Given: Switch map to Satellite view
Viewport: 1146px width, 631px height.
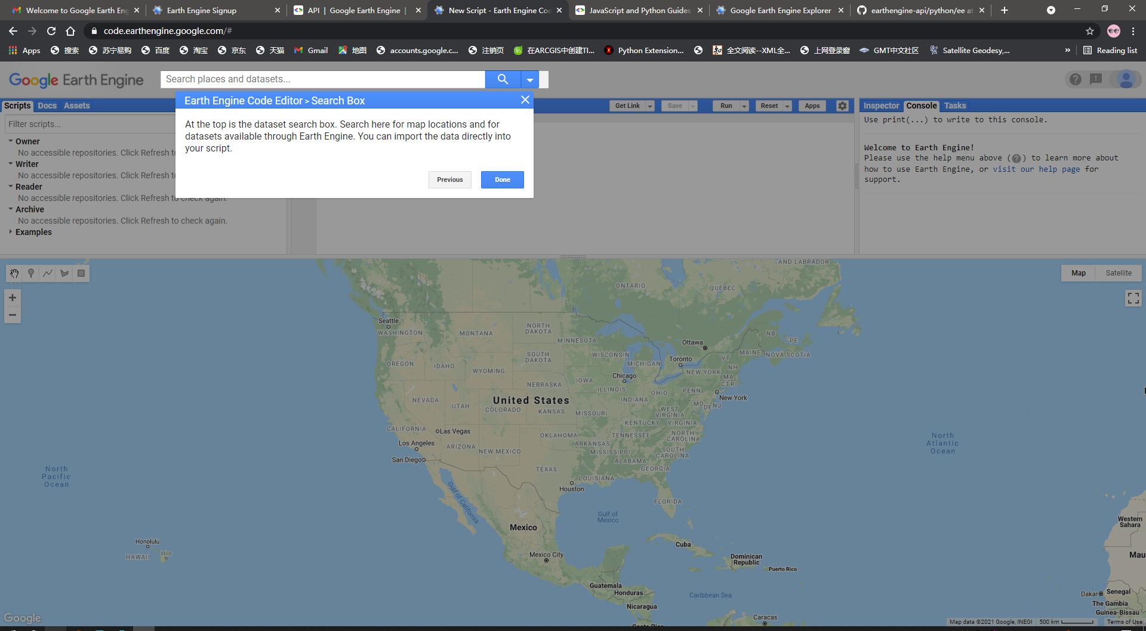Looking at the screenshot, I should pos(1118,273).
